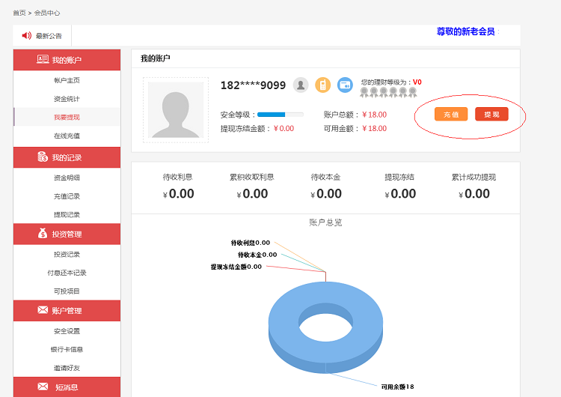This screenshot has width=561, height=397.
Task: Open 投资记录 in the sidebar
Action: click(x=67, y=255)
